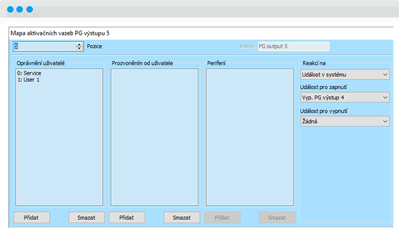The height and width of the screenshot is (234, 399).
Task: Click Smazat under Prozvoněním od uživatele
Action: [182, 217]
